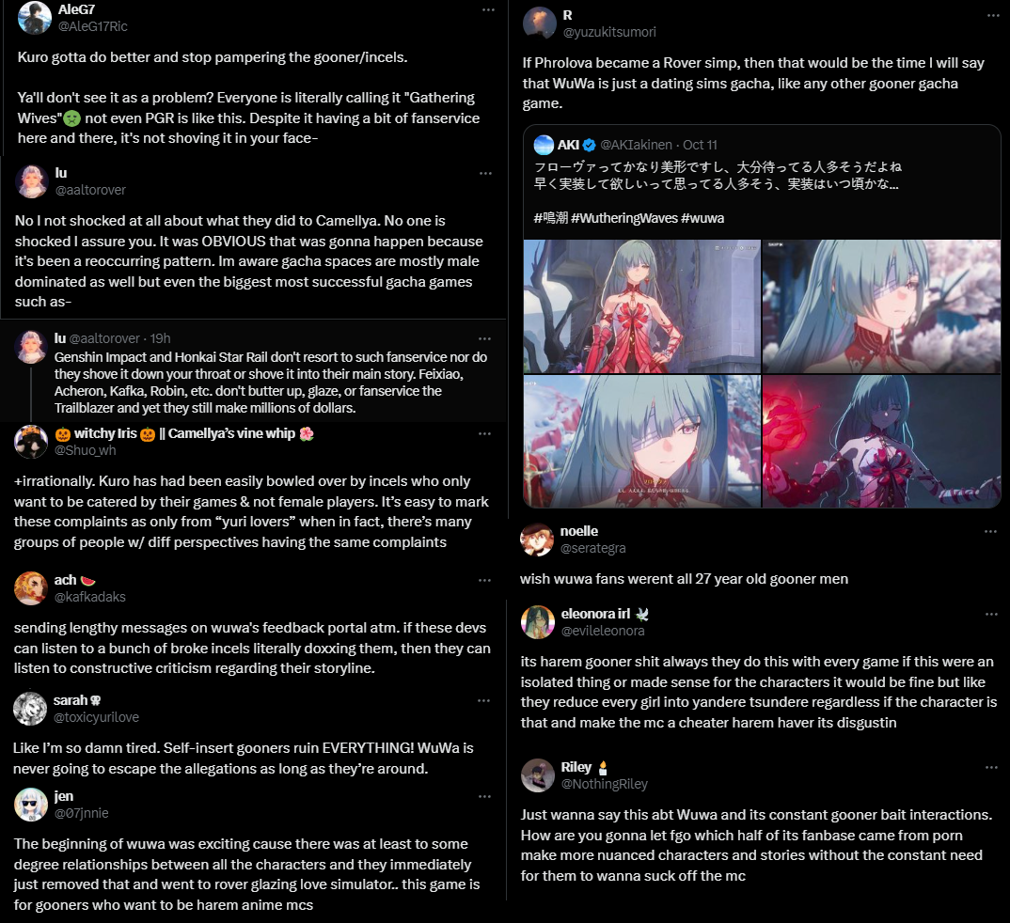Image resolution: width=1010 pixels, height=923 pixels.
Task: Click AKI's verified badge
Action: click(x=589, y=145)
